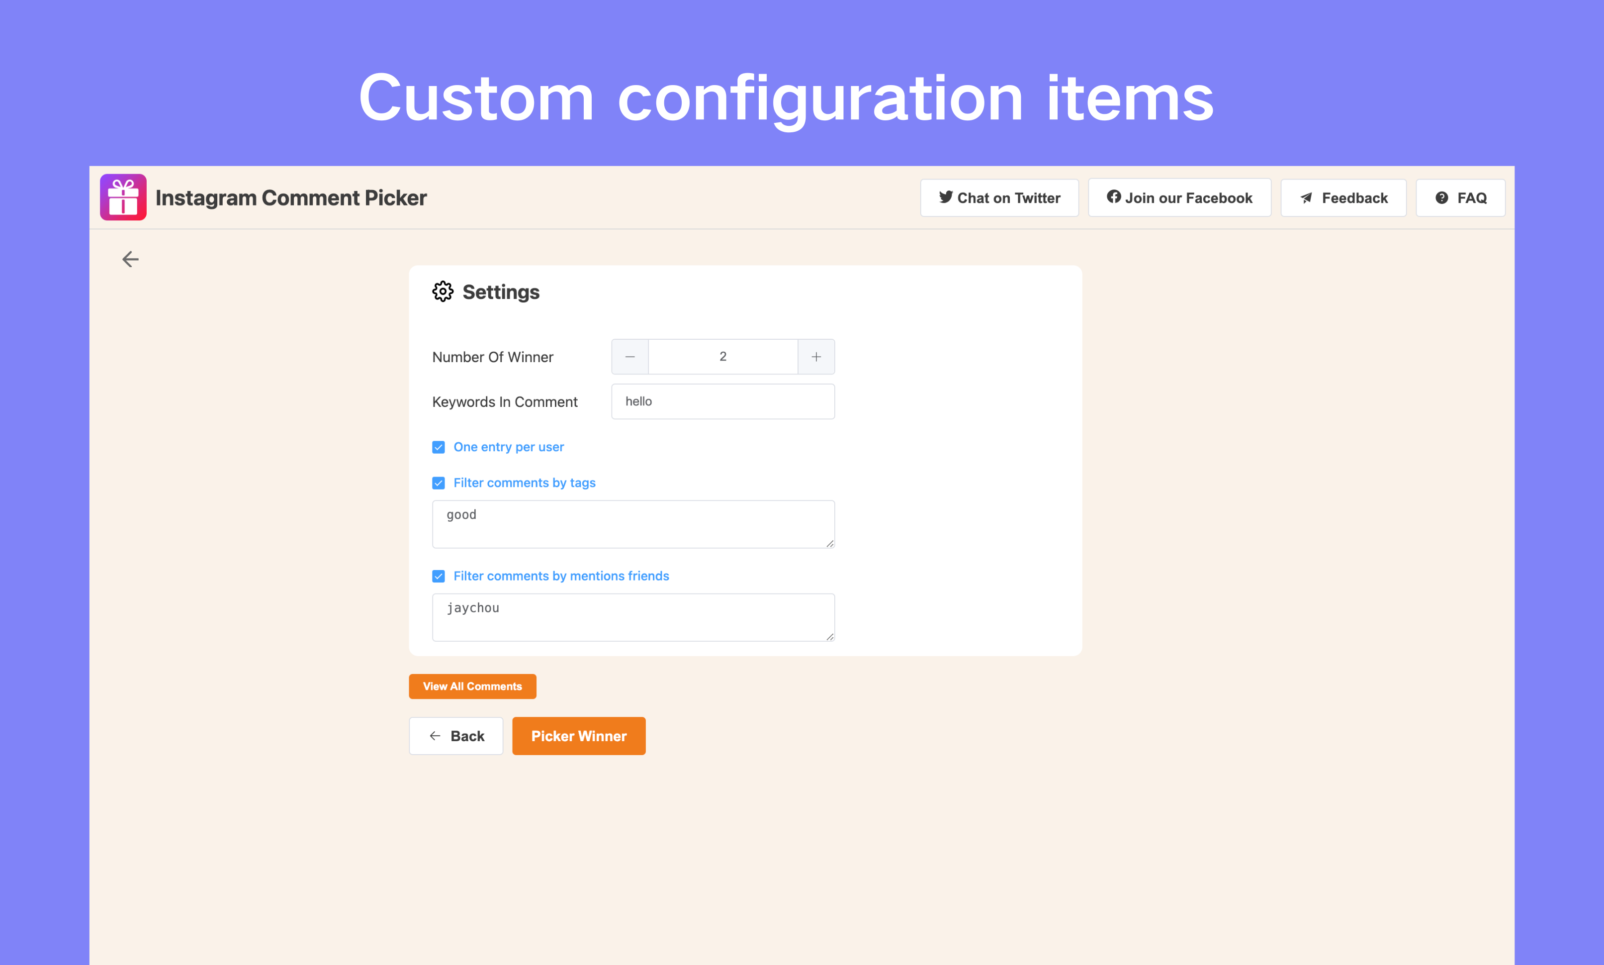Click the Instagram Comment Picker logo icon

tap(124, 197)
